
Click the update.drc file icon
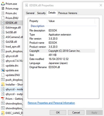click(3, 66)
